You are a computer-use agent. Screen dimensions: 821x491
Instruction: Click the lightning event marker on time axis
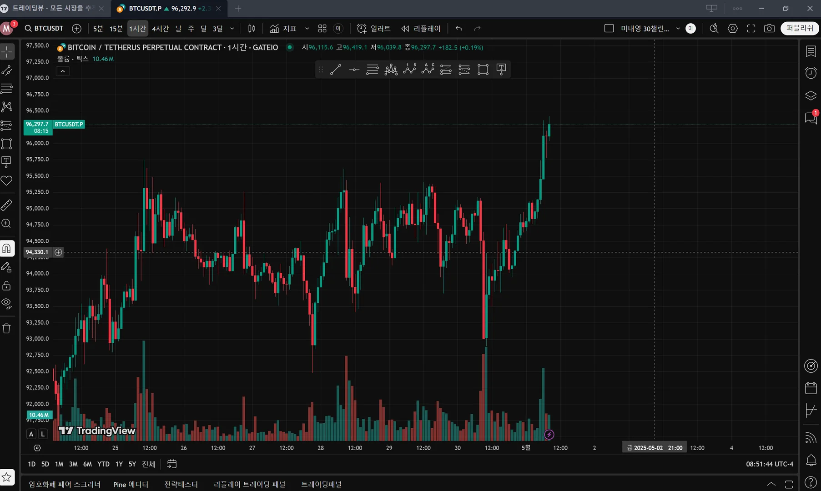tap(549, 435)
